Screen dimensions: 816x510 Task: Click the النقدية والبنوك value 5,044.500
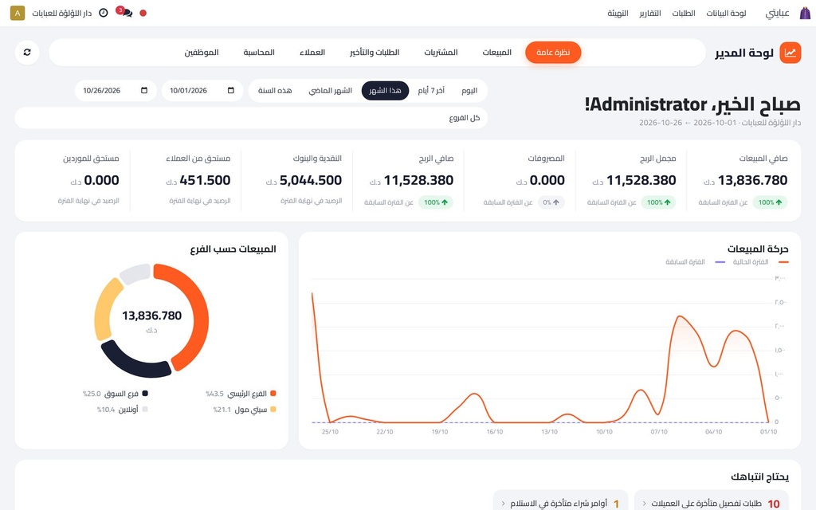coord(311,181)
